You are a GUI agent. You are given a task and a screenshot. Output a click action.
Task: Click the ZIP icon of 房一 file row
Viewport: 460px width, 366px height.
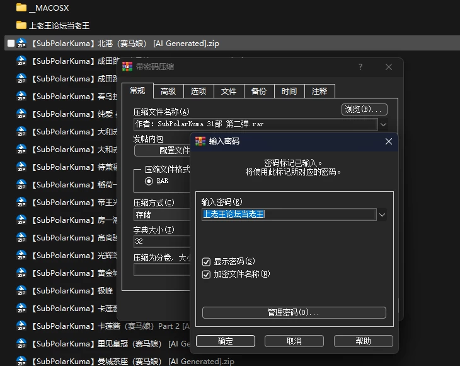click(21, 220)
